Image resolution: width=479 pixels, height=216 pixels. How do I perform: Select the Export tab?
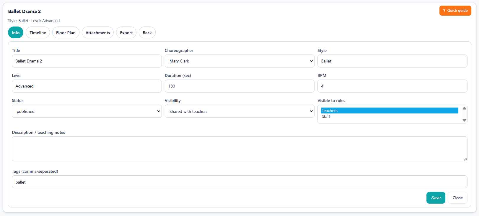click(x=126, y=33)
